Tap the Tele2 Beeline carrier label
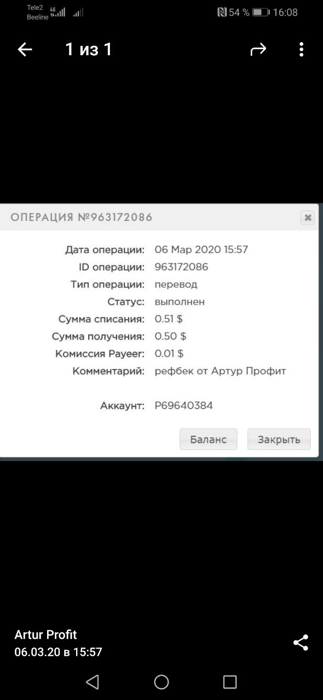Screen dimensions: 323x700 click(38, 13)
